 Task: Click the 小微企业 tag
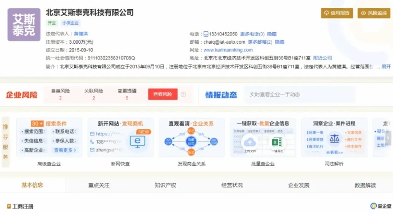[x=71, y=23]
